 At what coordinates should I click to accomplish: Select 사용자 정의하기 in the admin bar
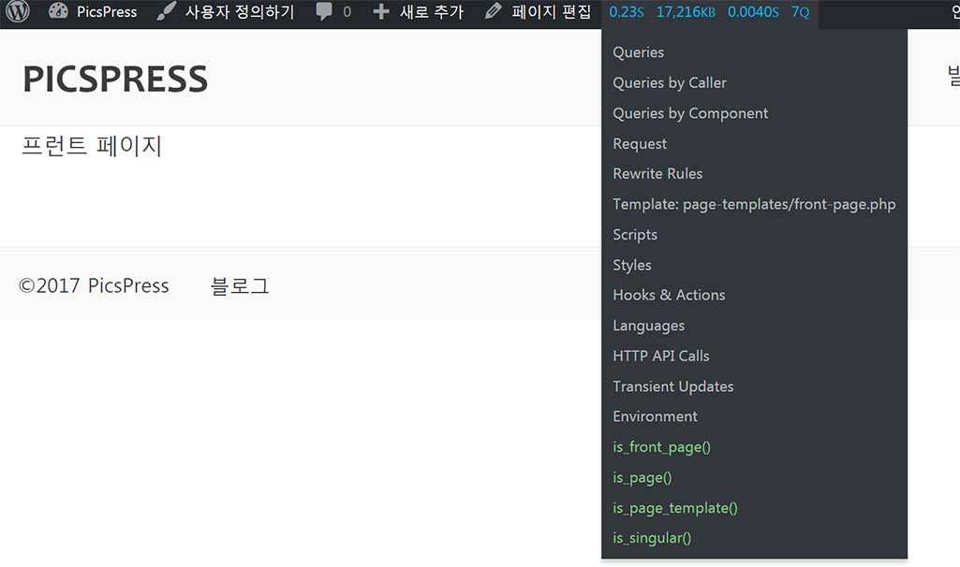[x=240, y=11]
